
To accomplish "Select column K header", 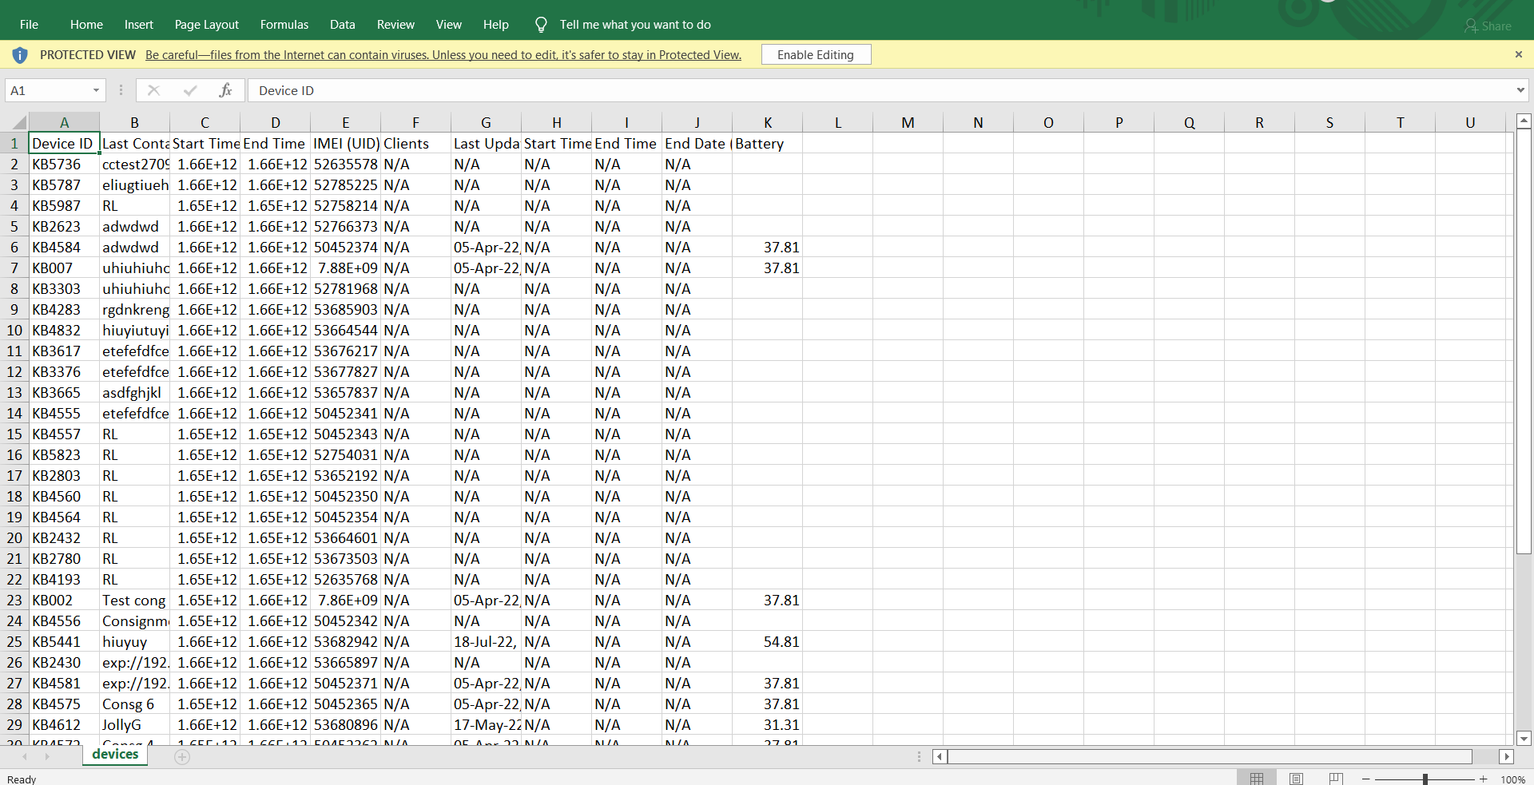I will [767, 122].
